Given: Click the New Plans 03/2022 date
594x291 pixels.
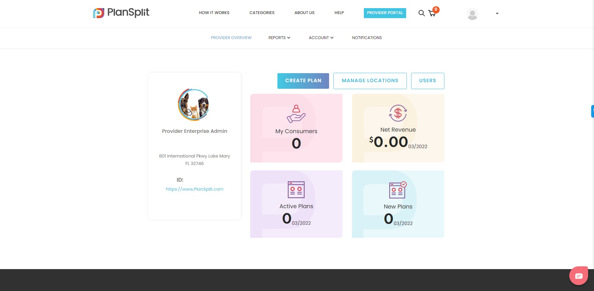Looking at the screenshot, I should coord(403,223).
